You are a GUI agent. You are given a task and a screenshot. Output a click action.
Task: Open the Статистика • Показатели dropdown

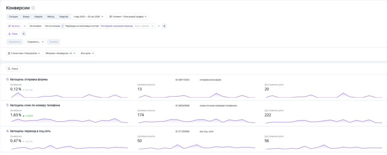tap(24, 53)
